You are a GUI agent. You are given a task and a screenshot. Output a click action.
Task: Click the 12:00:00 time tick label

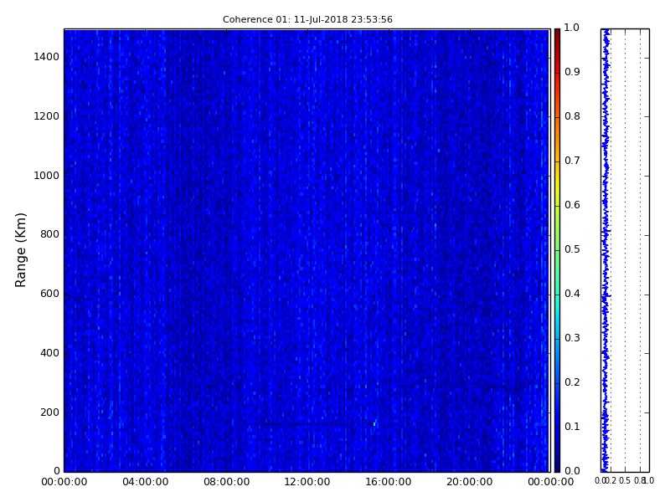click(307, 482)
